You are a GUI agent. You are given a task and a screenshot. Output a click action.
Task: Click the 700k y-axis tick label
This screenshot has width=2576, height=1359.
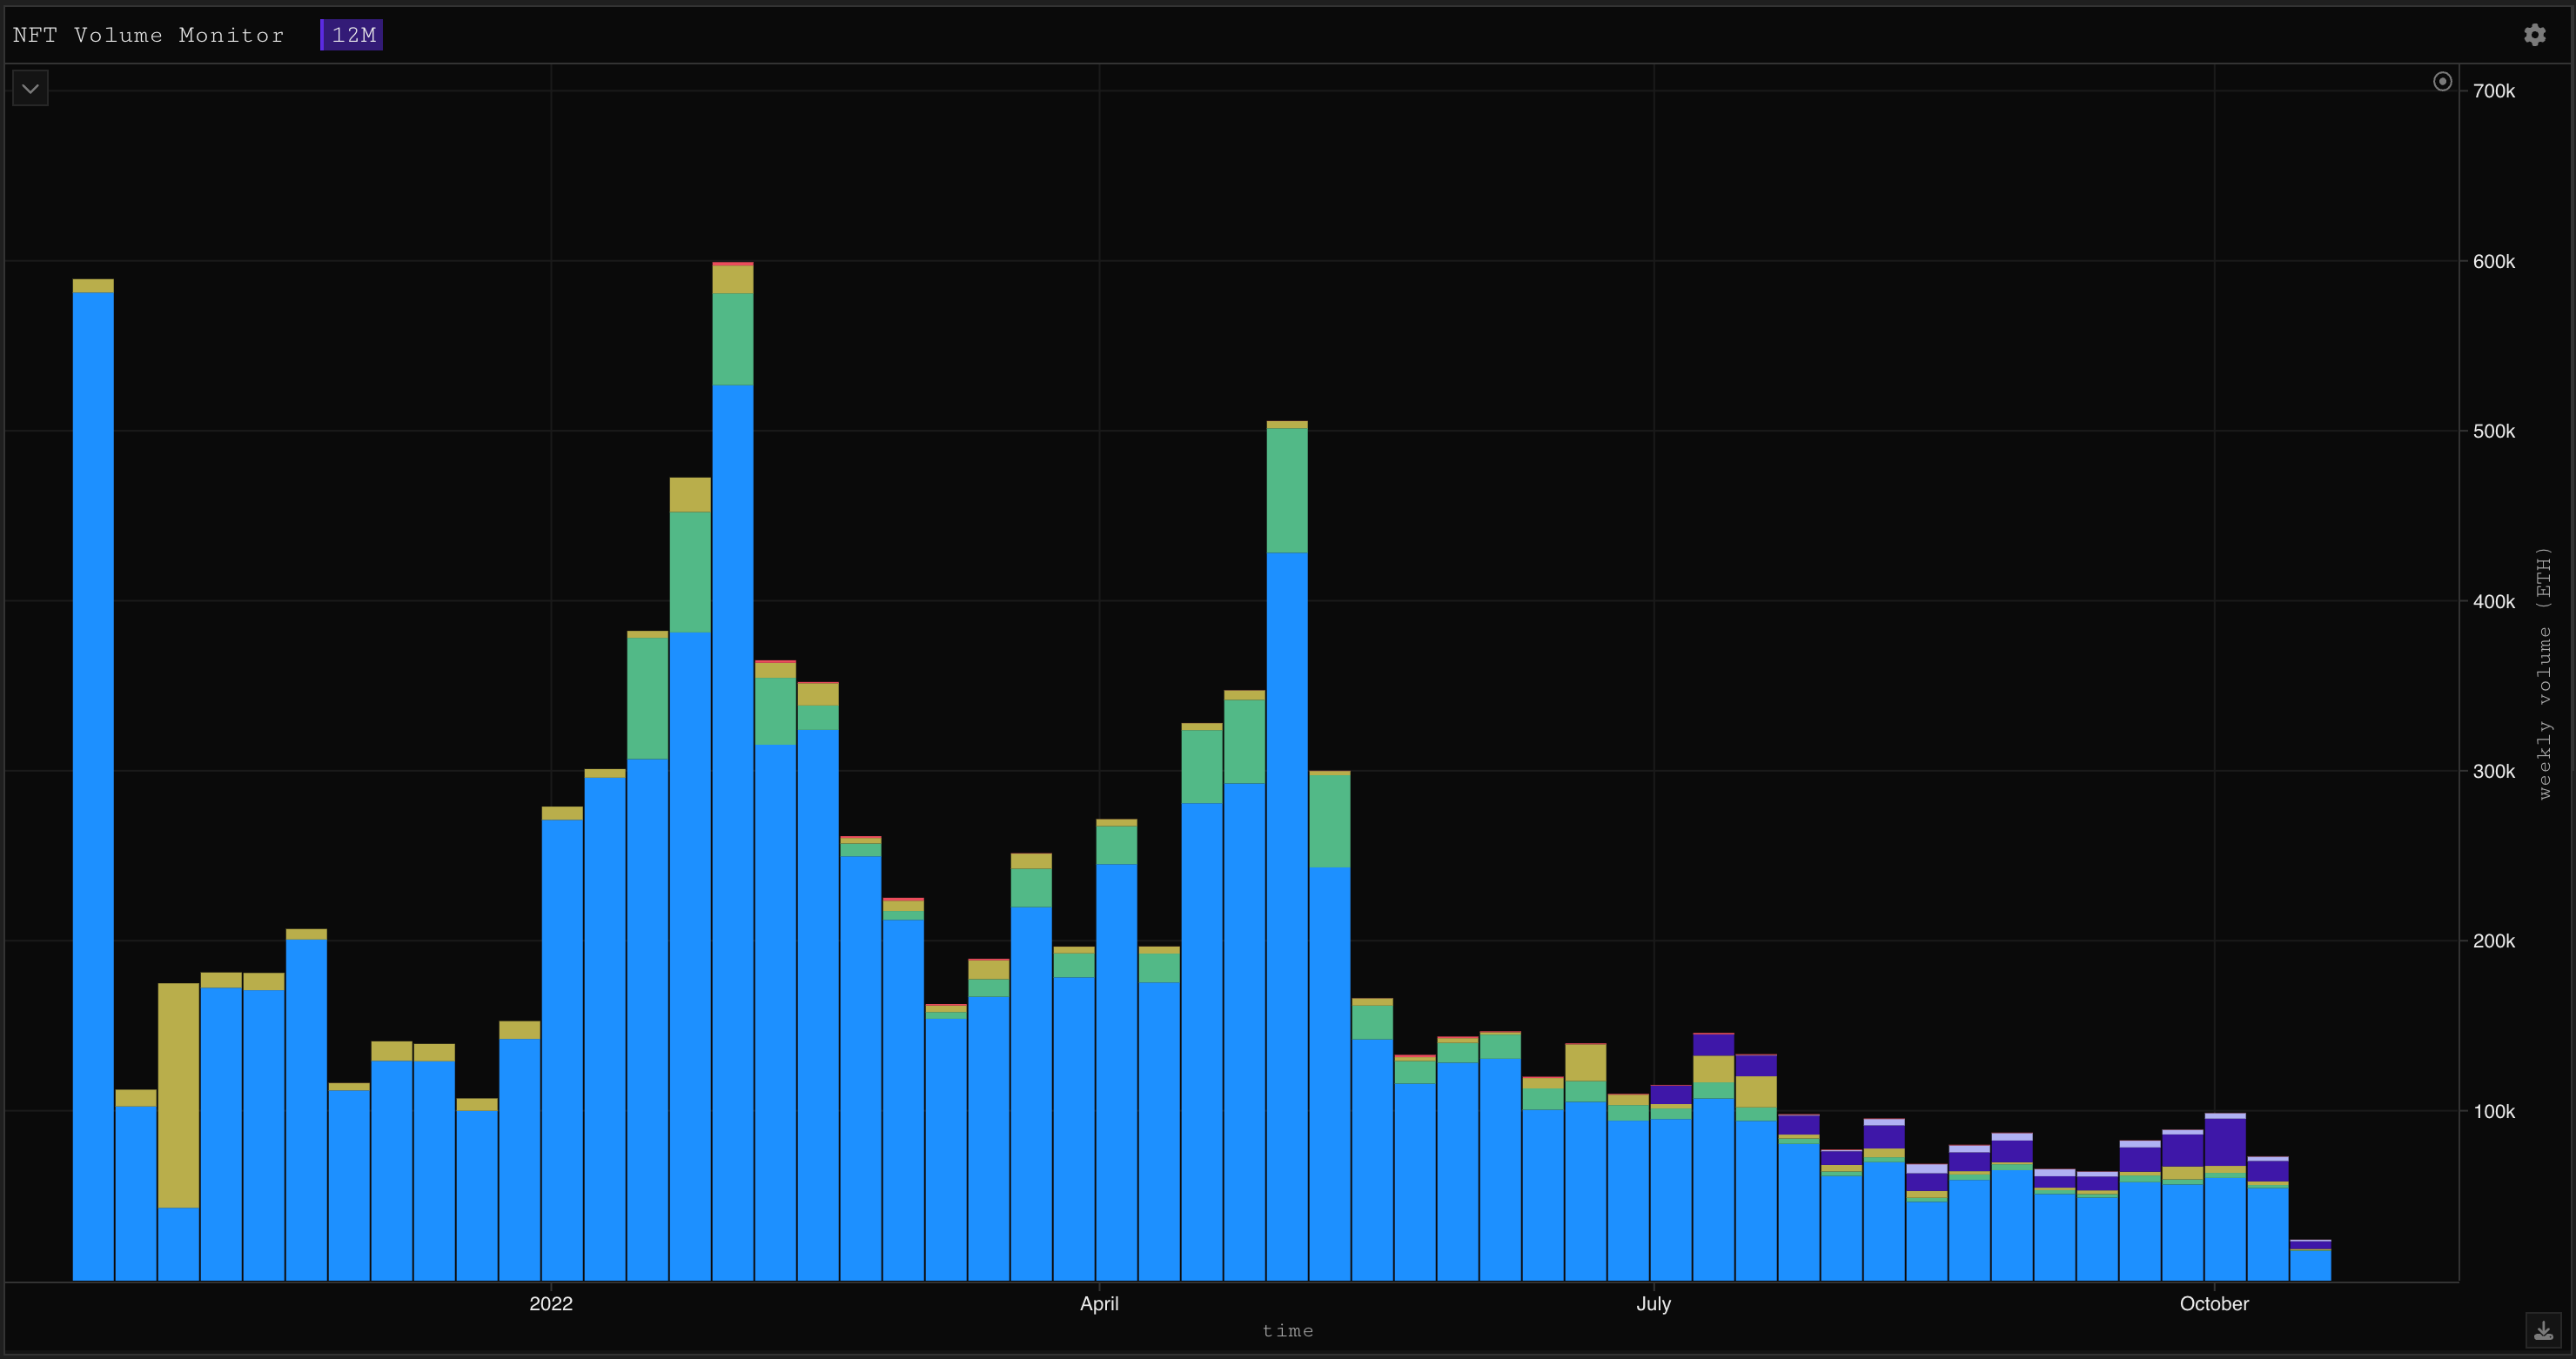(2493, 91)
